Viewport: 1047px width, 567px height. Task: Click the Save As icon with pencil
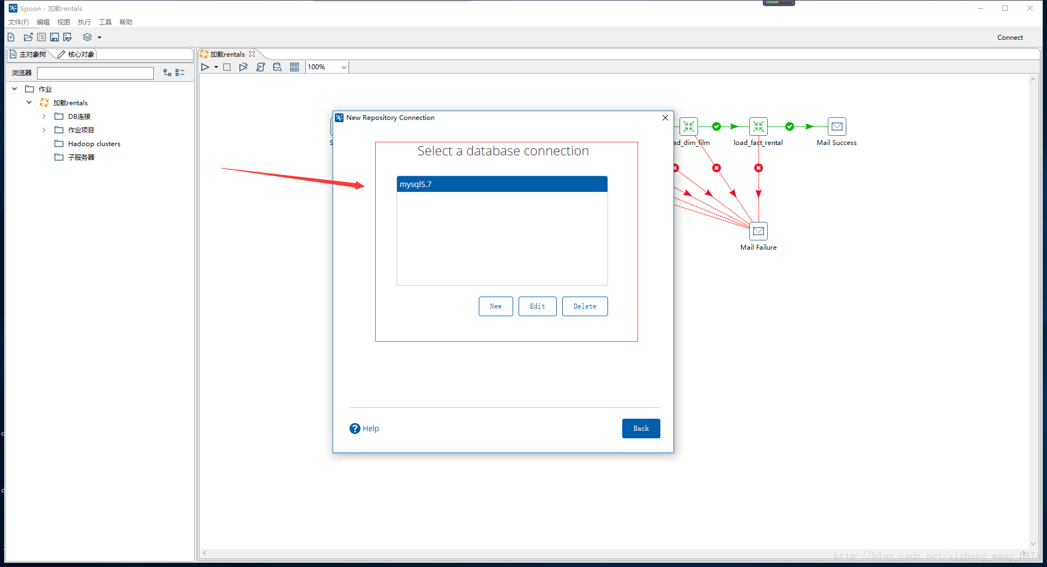tap(68, 37)
